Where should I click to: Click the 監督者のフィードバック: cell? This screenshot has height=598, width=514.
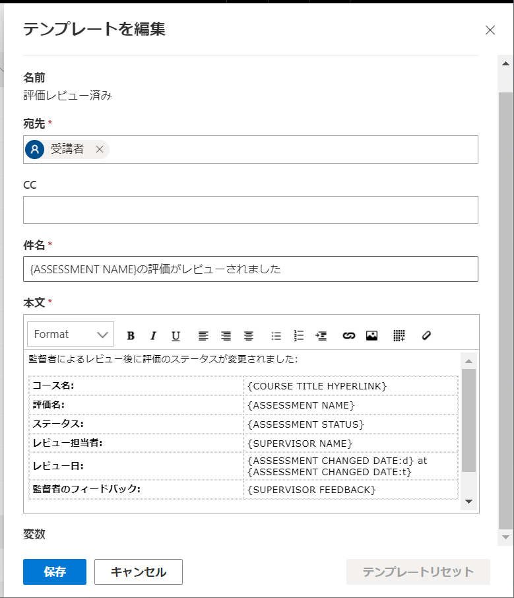(x=136, y=490)
